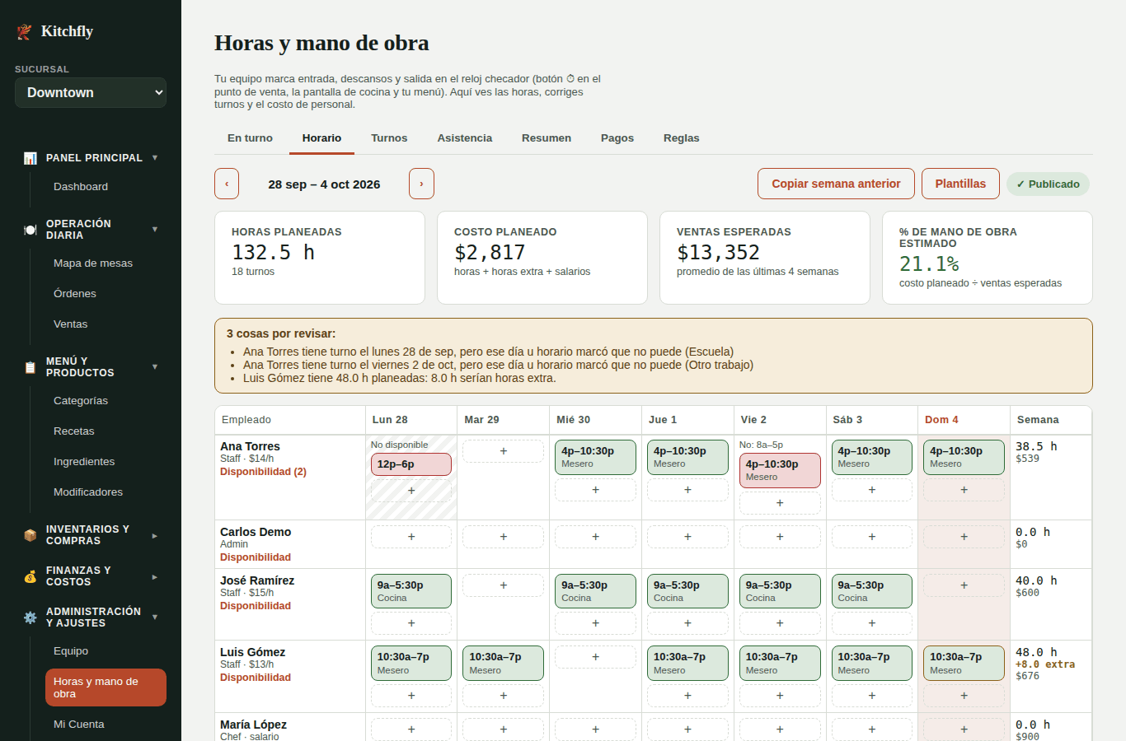Open José Ramírez Disponibilidad link

coord(256,606)
